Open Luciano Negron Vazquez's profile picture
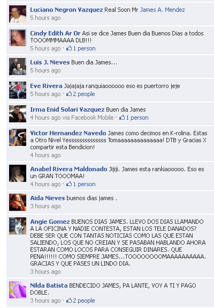The width and height of the screenshot is (214, 308). pyautogui.click(x=18, y=14)
